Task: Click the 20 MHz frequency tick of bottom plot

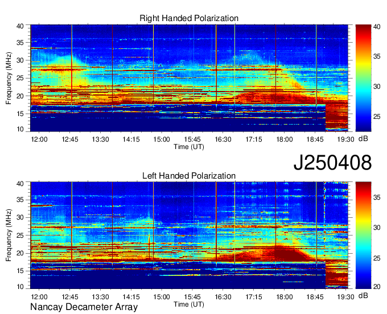Action: 20,253
